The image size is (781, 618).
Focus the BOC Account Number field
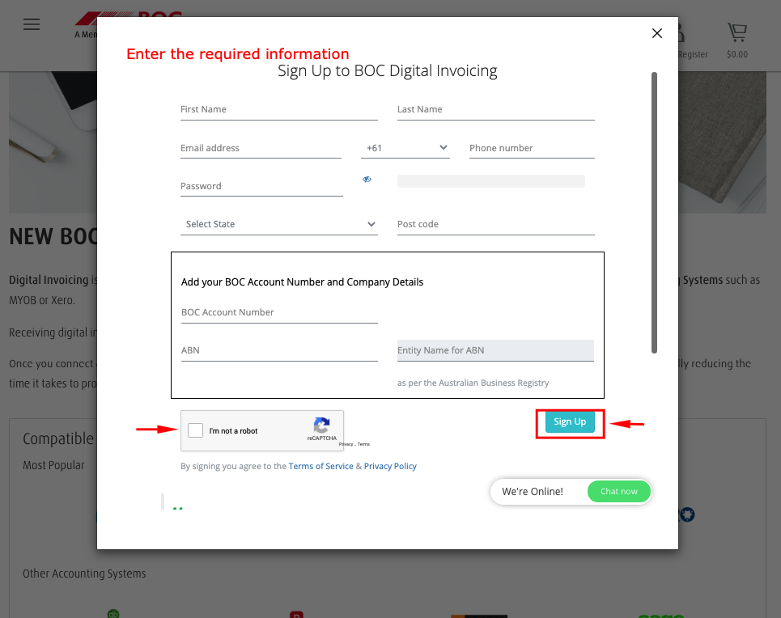(x=279, y=313)
